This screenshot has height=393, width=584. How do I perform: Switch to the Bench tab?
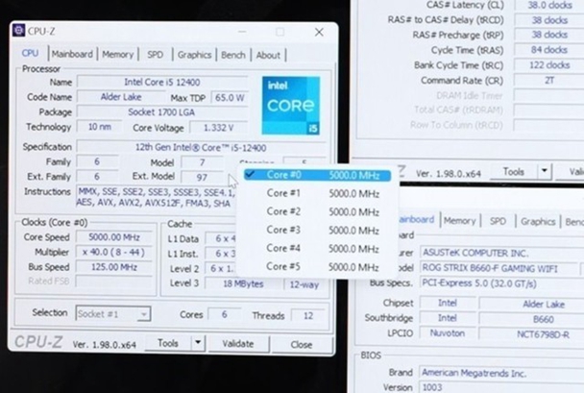point(233,55)
